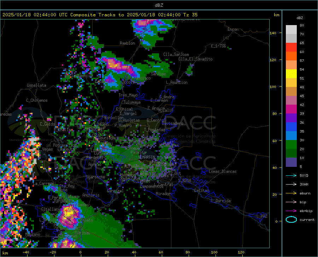Click the C_Guido place label
Viewport: 318px width, 257px height.
(47, 124)
